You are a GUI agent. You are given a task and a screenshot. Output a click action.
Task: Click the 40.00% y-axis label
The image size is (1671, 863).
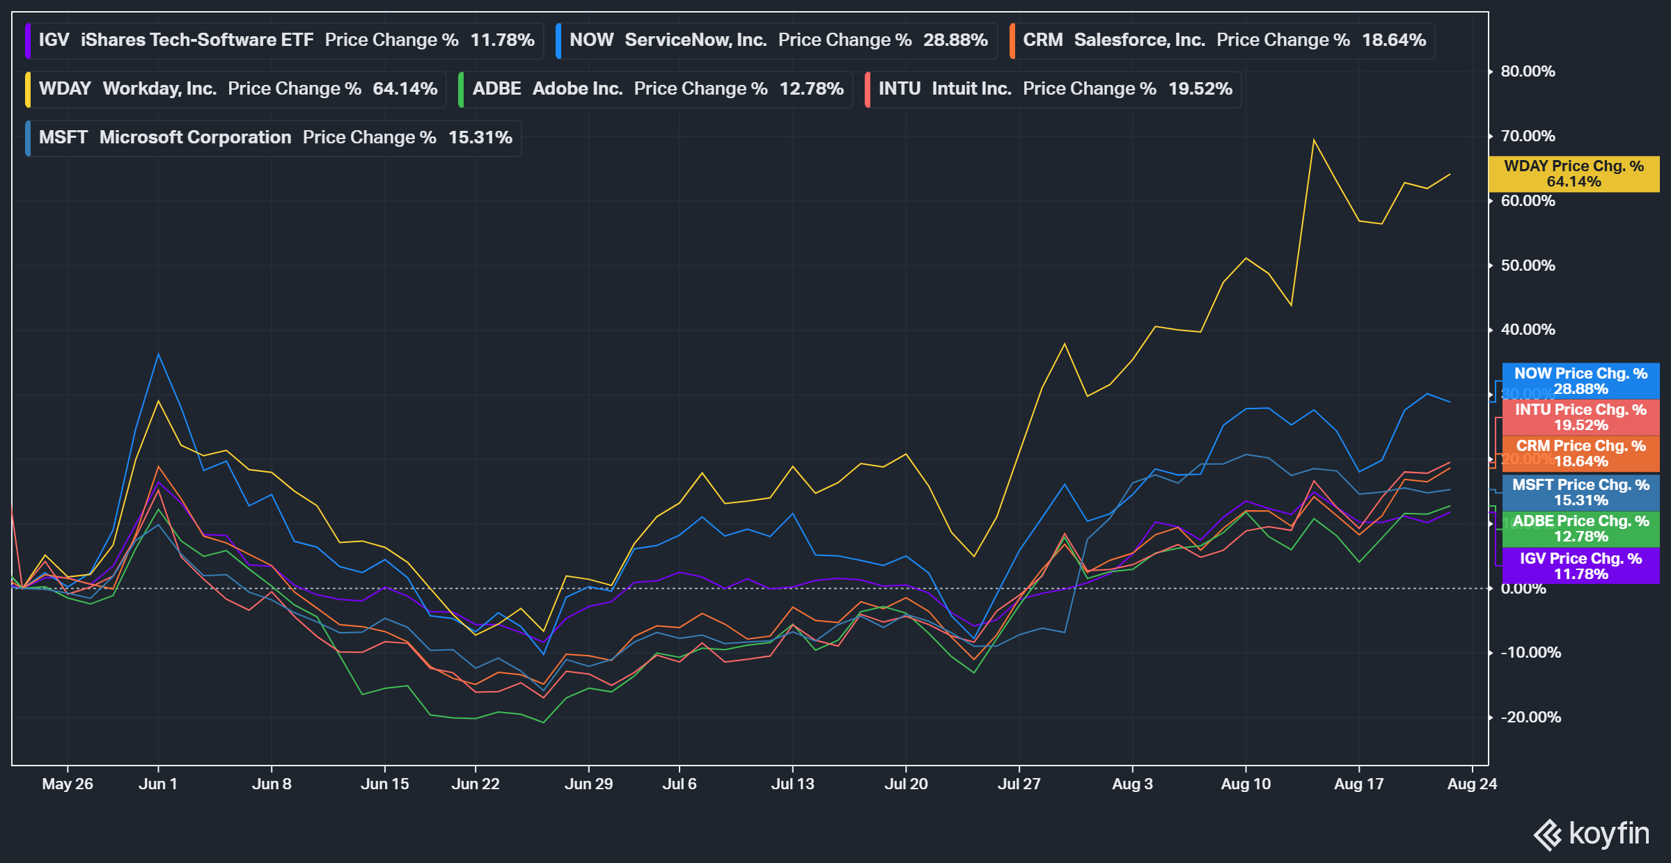1528,330
